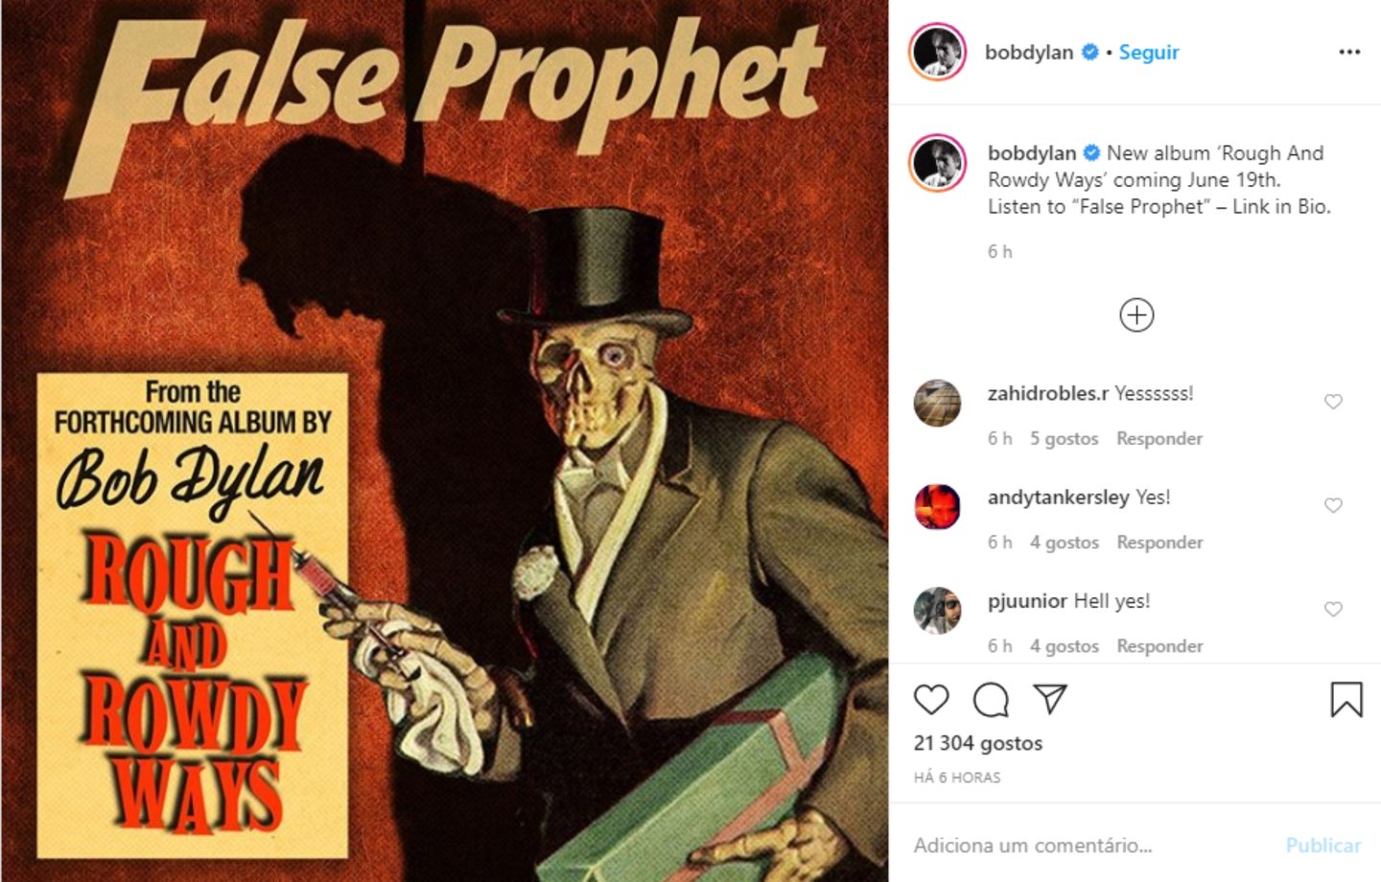Like andytankersley's comment heart

click(x=1333, y=505)
